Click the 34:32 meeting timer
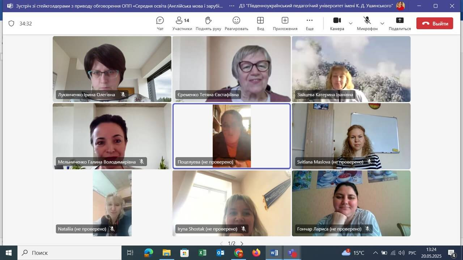463x260 pixels. coord(26,23)
